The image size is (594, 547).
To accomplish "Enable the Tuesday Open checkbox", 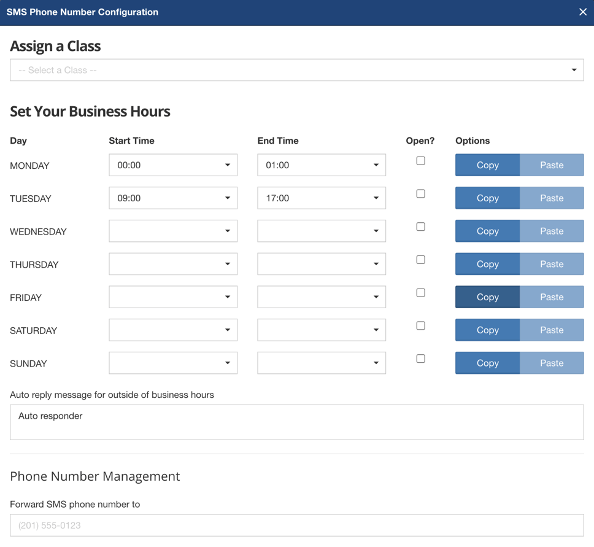I will (420, 194).
